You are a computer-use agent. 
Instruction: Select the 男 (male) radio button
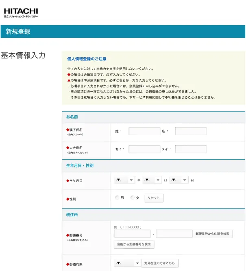[118, 198]
